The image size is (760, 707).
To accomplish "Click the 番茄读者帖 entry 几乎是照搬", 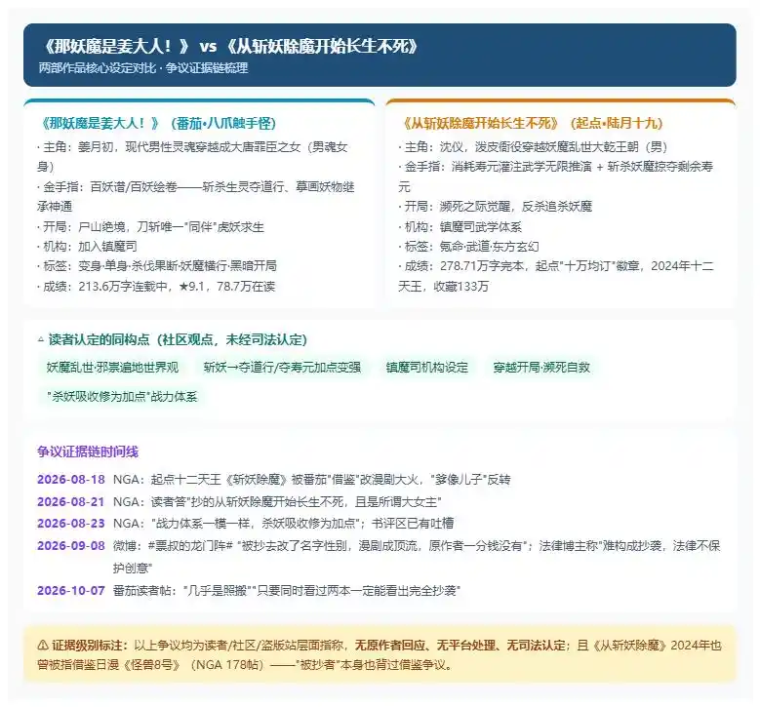I will pyautogui.click(x=287, y=591).
